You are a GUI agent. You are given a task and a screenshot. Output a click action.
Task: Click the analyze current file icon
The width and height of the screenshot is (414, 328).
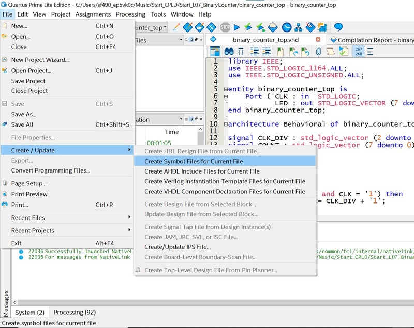click(344, 51)
